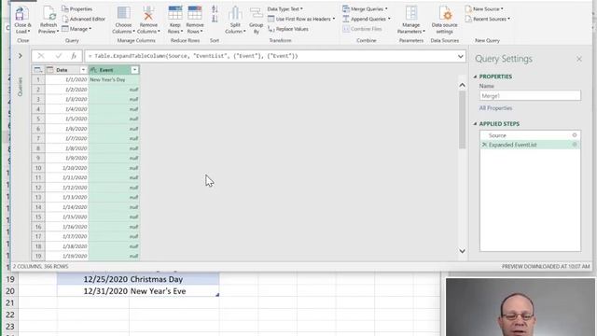The height and width of the screenshot is (336, 597).
Task: Click New Year's Eve cell in Excel
Action: pos(174,291)
